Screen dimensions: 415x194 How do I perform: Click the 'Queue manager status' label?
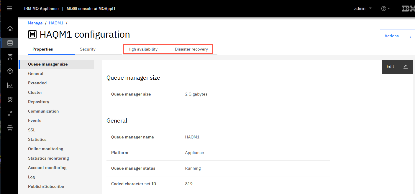click(x=133, y=168)
